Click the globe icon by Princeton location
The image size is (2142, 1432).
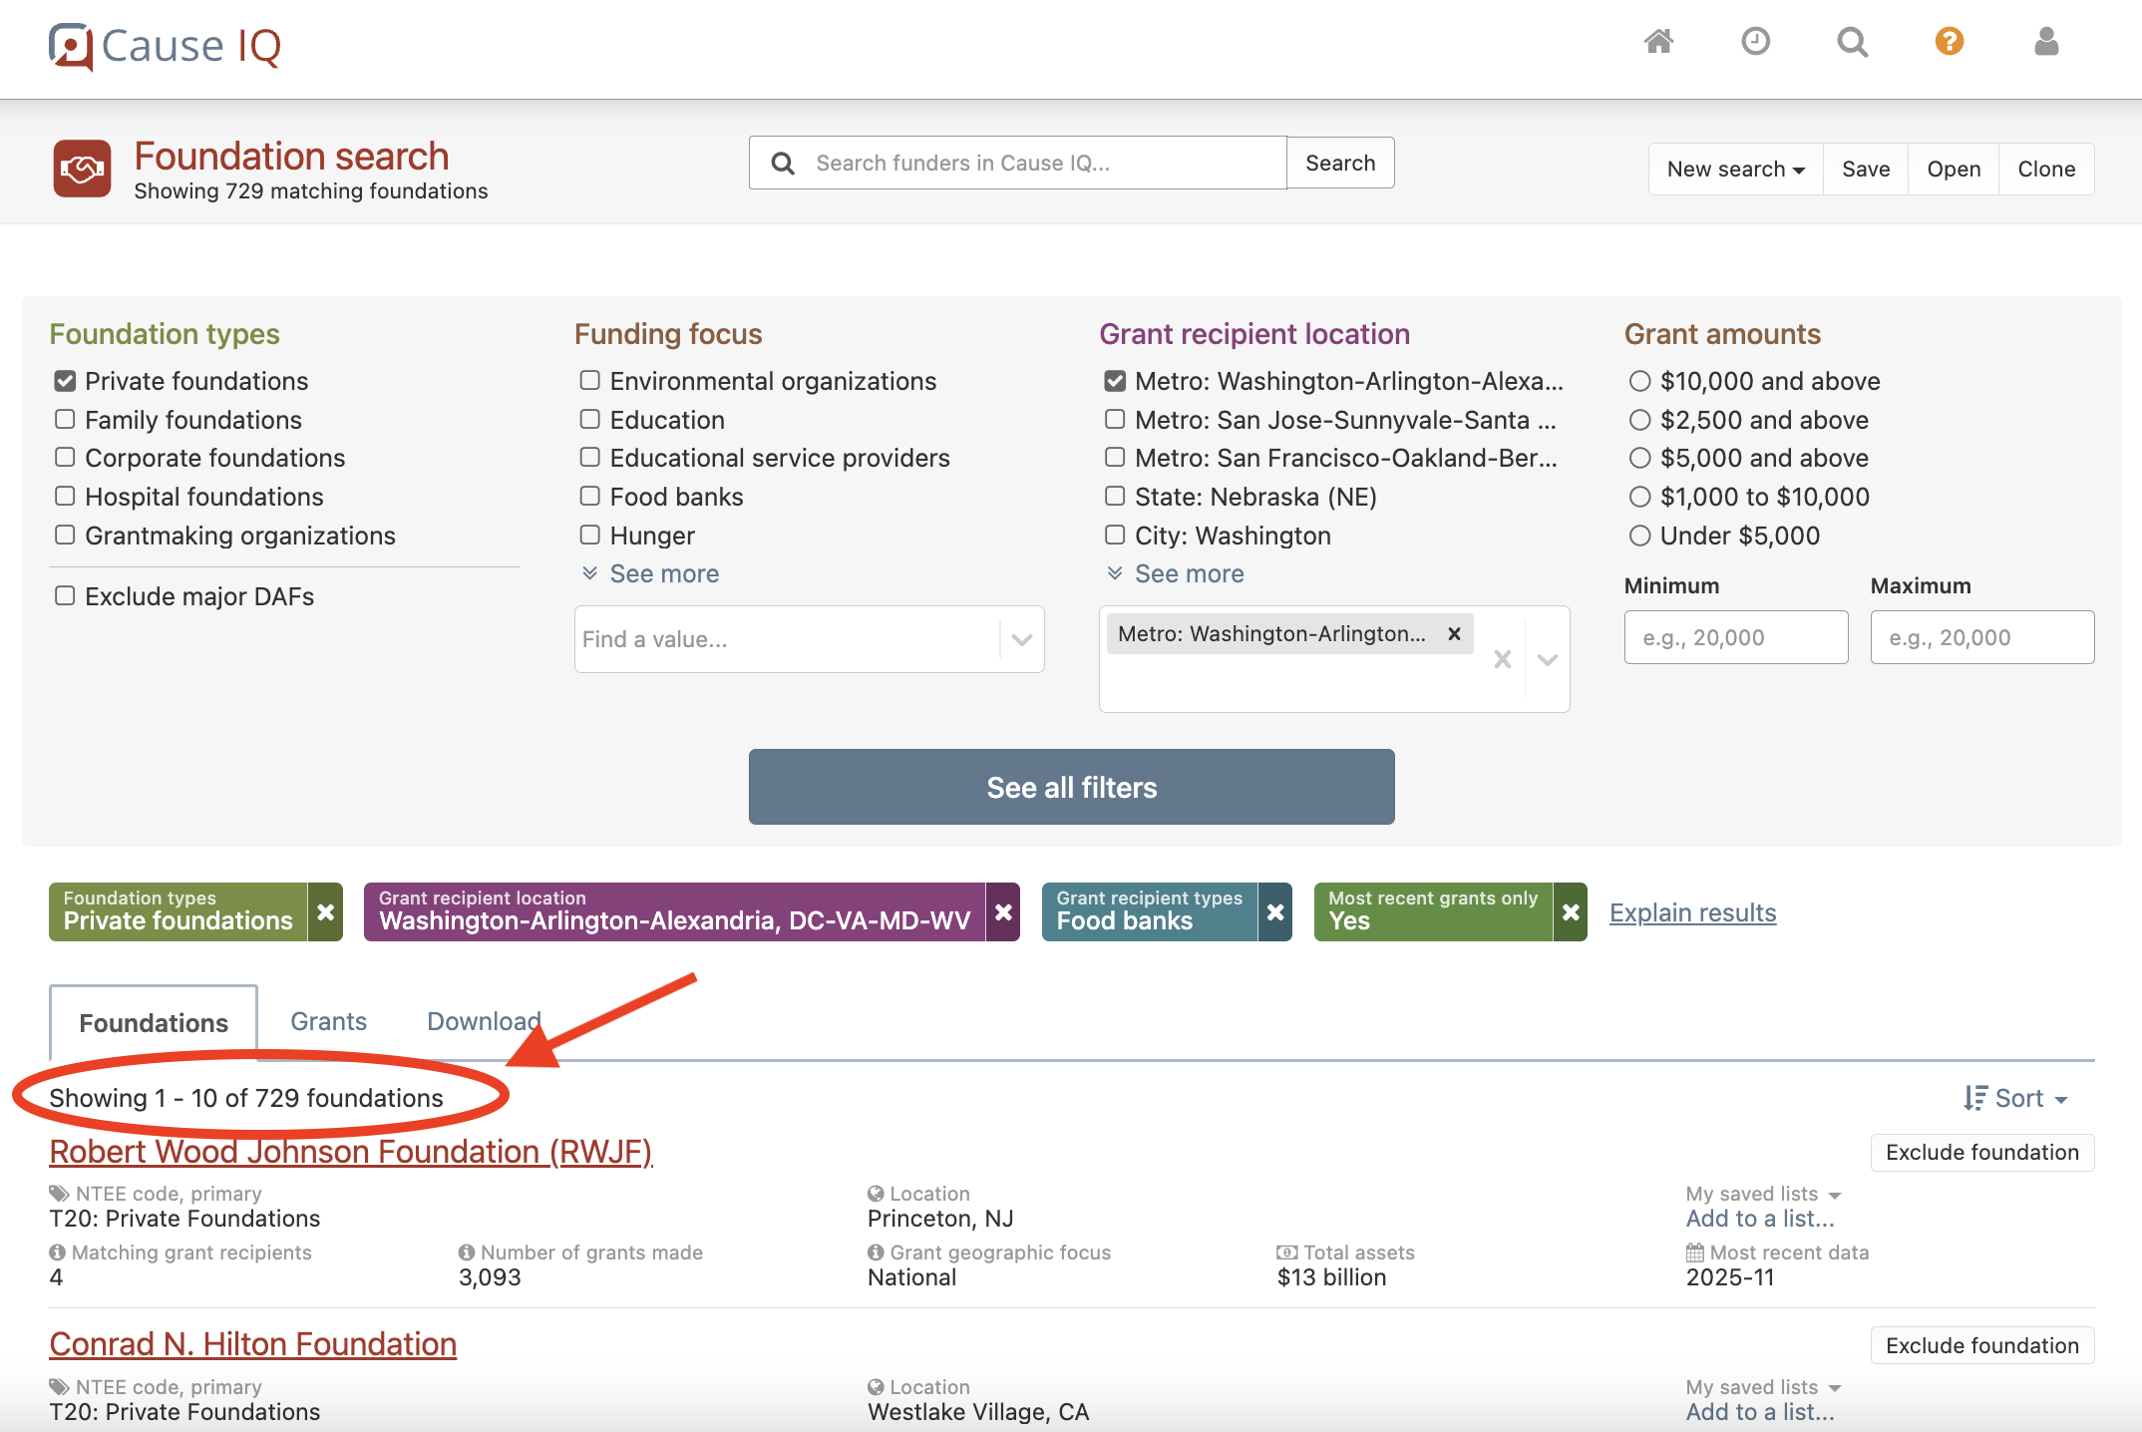pyautogui.click(x=876, y=1194)
